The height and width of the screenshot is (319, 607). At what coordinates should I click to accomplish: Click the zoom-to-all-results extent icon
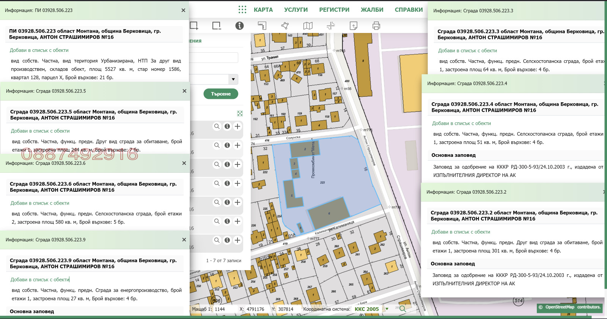(x=240, y=113)
